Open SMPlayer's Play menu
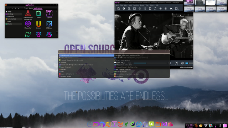The width and height of the screenshot is (228, 128). coord(121,5)
